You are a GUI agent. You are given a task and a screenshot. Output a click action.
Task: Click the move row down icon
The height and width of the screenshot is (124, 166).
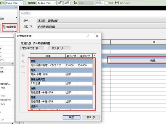pyautogui.click(x=23, y=61)
